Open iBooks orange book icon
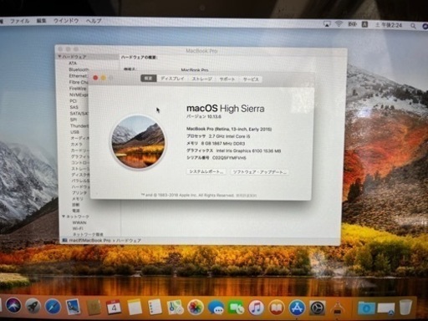The image size is (428, 321). point(277,308)
